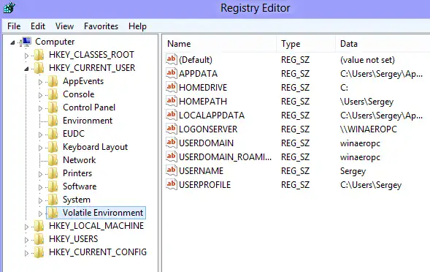The width and height of the screenshot is (430, 272).
Task: Click the Software folder icon
Action: [53, 186]
